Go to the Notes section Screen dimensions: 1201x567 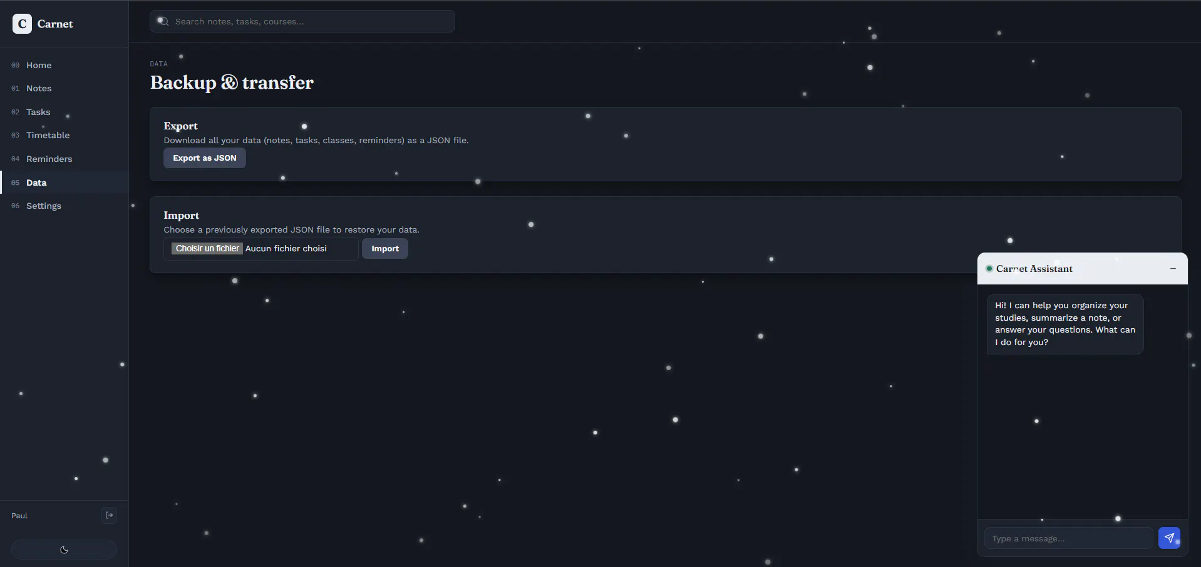64,88
